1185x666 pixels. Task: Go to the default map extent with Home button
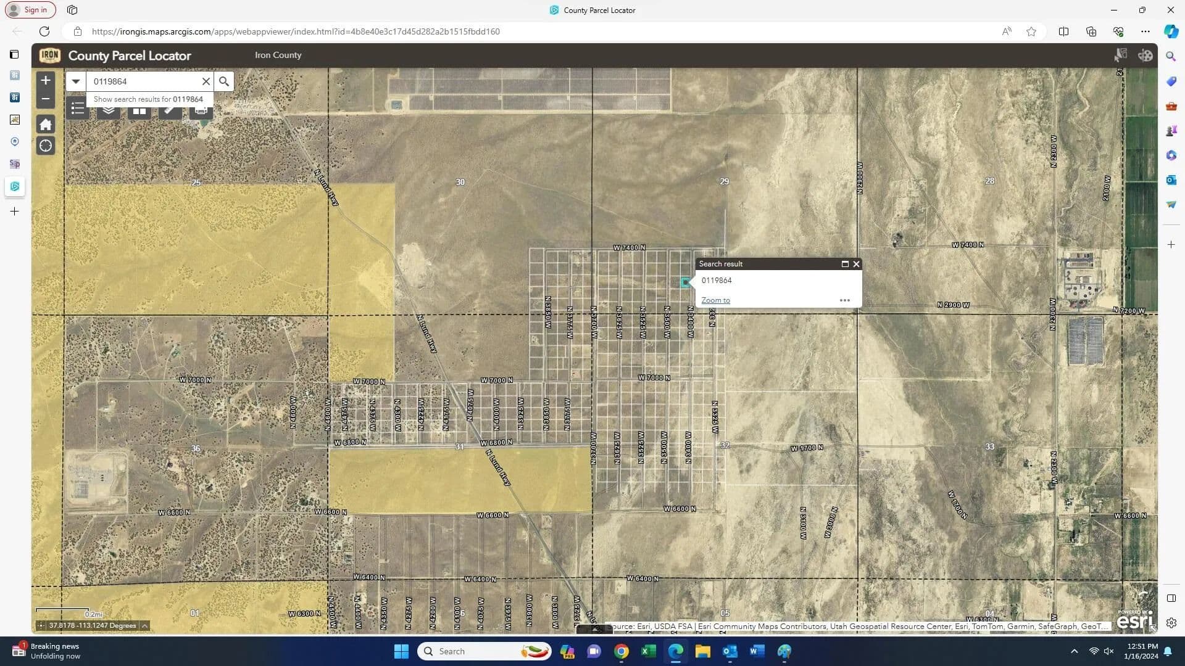coord(45,125)
